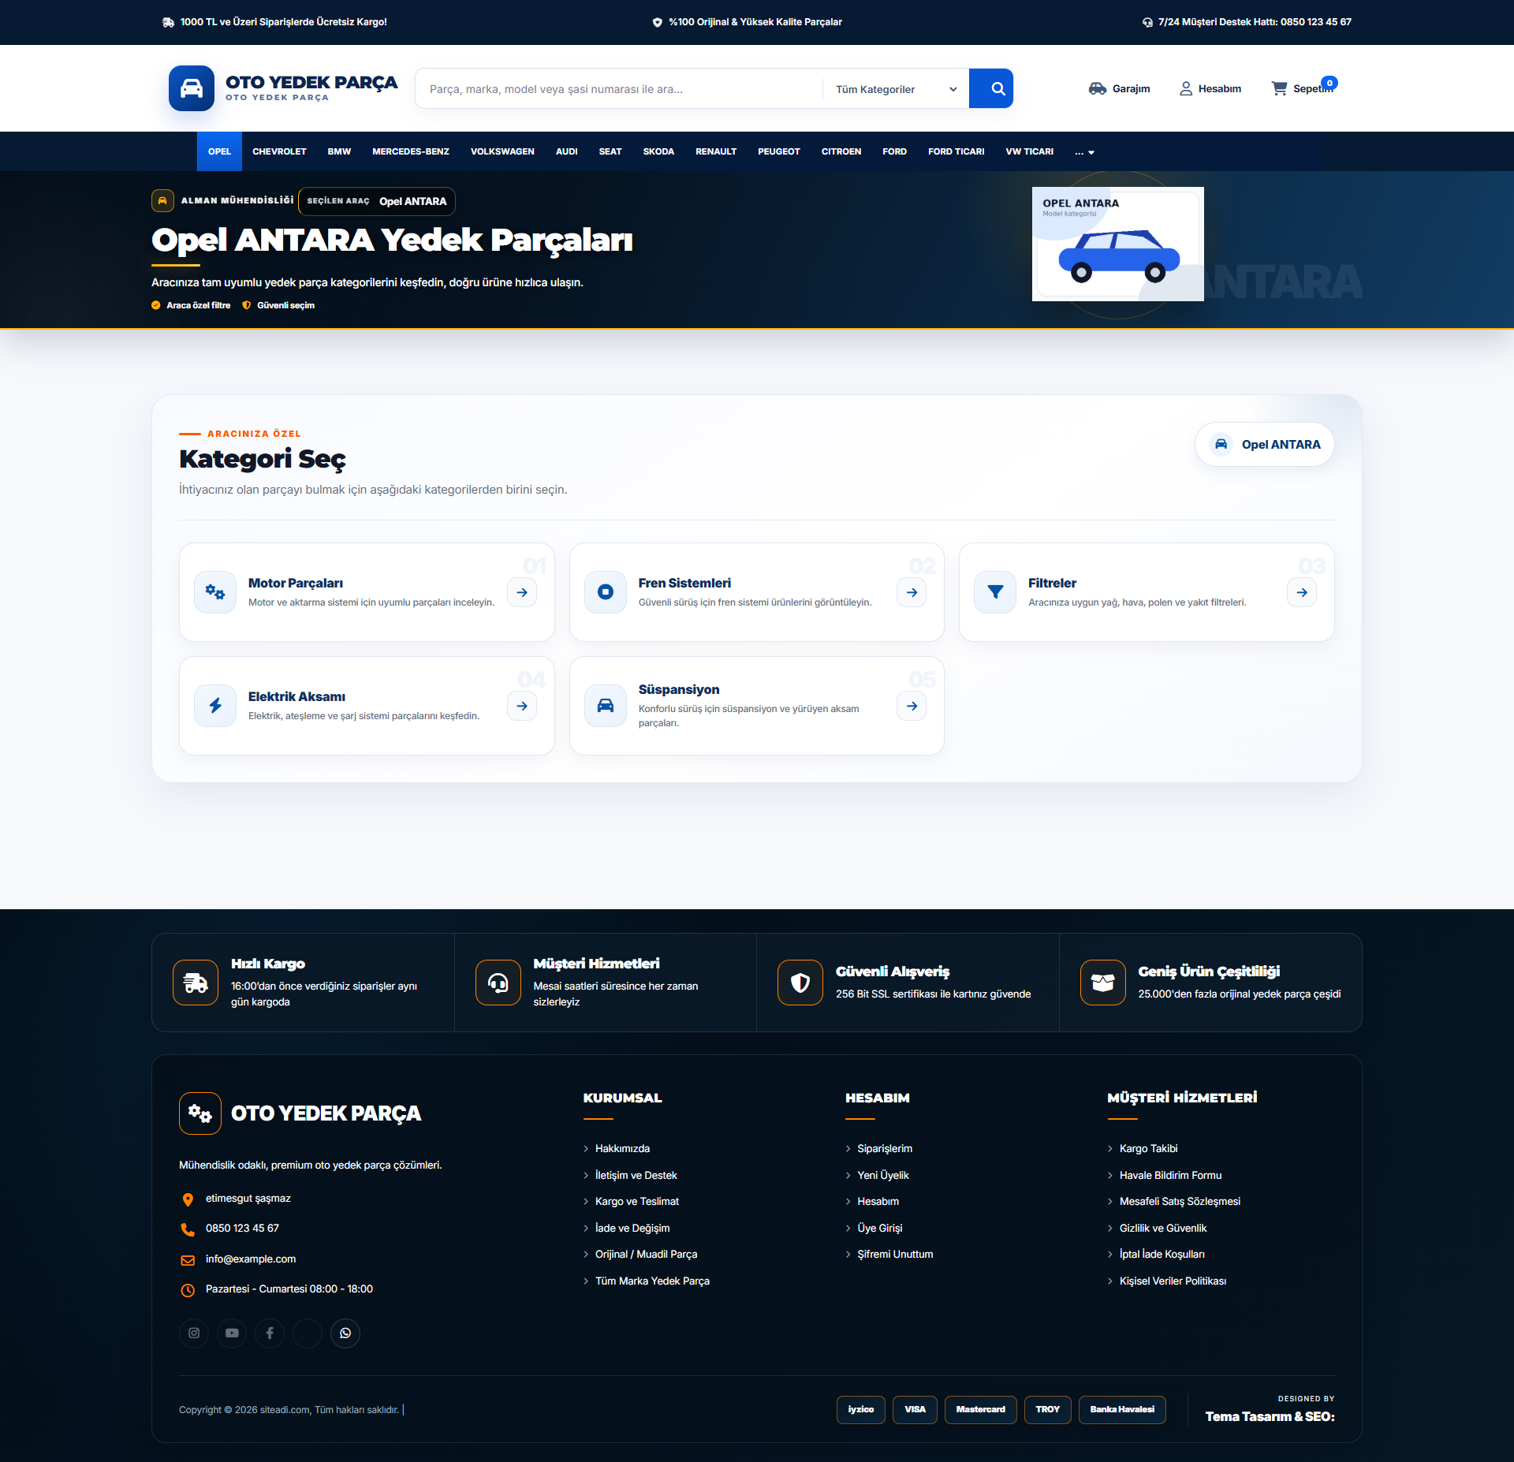Click the Güvenli Alışveriş shield icon
Screen dimensions: 1514x1462
pos(800,983)
